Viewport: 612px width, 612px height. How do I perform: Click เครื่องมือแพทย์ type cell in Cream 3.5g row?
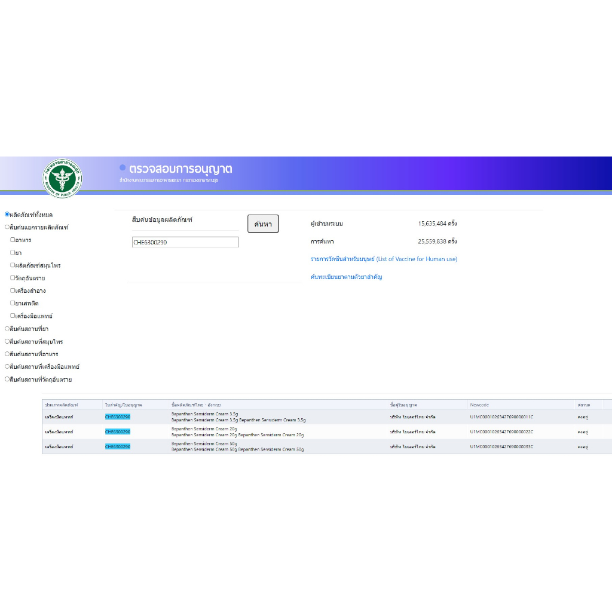pos(59,417)
